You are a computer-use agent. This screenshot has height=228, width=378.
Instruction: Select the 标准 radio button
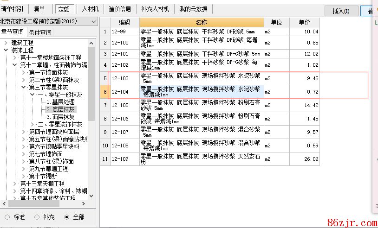click(x=7, y=217)
